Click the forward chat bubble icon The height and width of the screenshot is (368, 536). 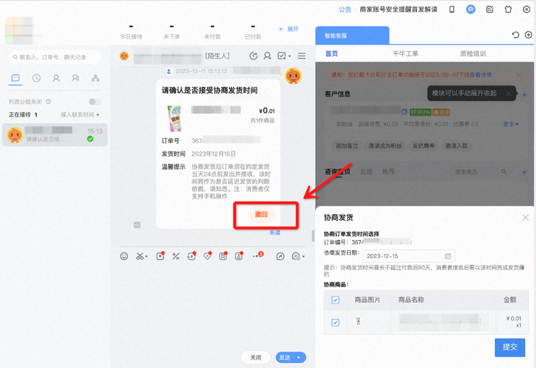pyautogui.click(x=281, y=256)
